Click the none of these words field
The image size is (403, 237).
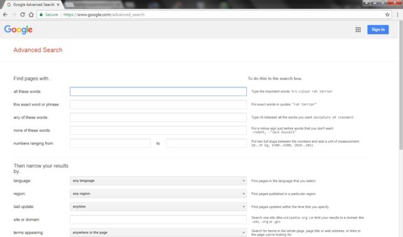click(158, 130)
